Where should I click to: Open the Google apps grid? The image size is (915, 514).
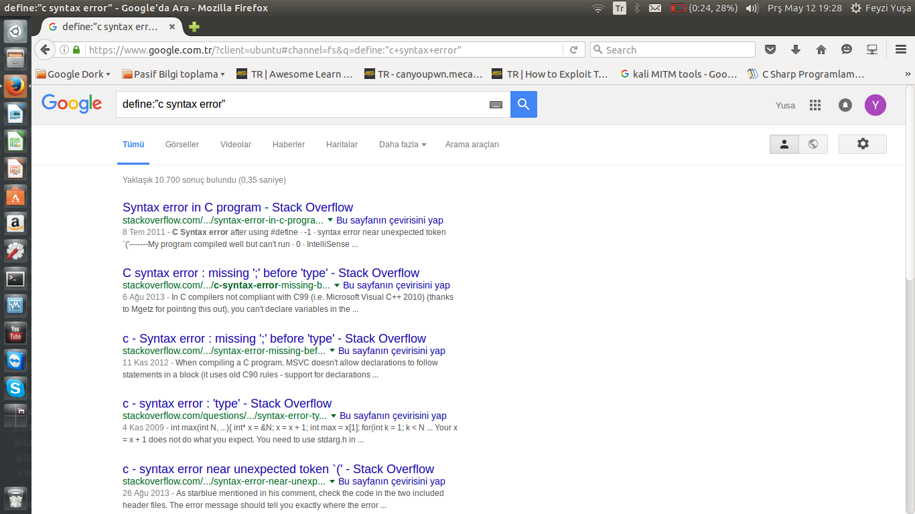click(x=815, y=105)
